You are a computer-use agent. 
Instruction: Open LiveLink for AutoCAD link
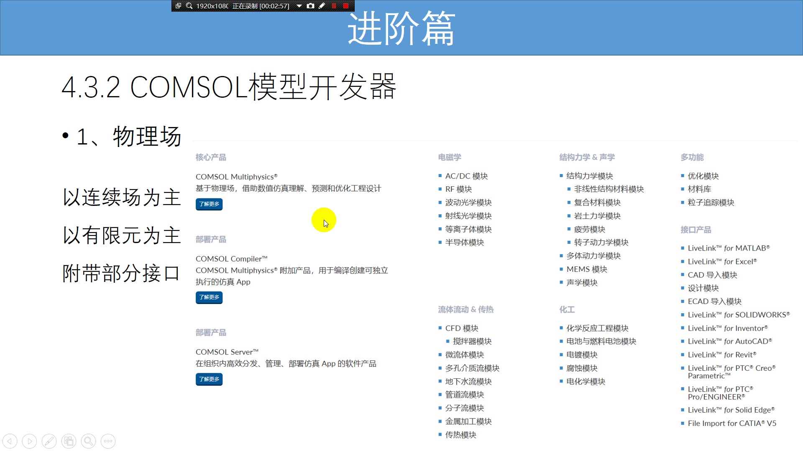pyautogui.click(x=730, y=341)
